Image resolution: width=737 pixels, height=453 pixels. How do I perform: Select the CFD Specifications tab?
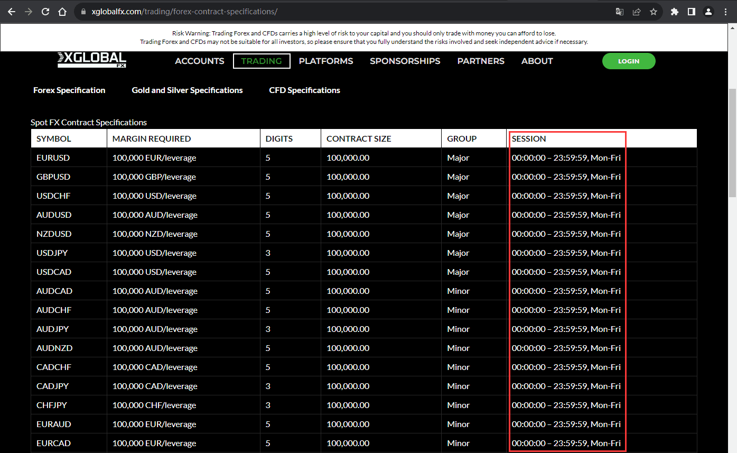coord(305,90)
